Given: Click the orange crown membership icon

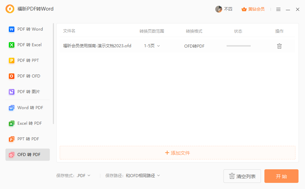Looking at the screenshot, I should tap(244, 9).
